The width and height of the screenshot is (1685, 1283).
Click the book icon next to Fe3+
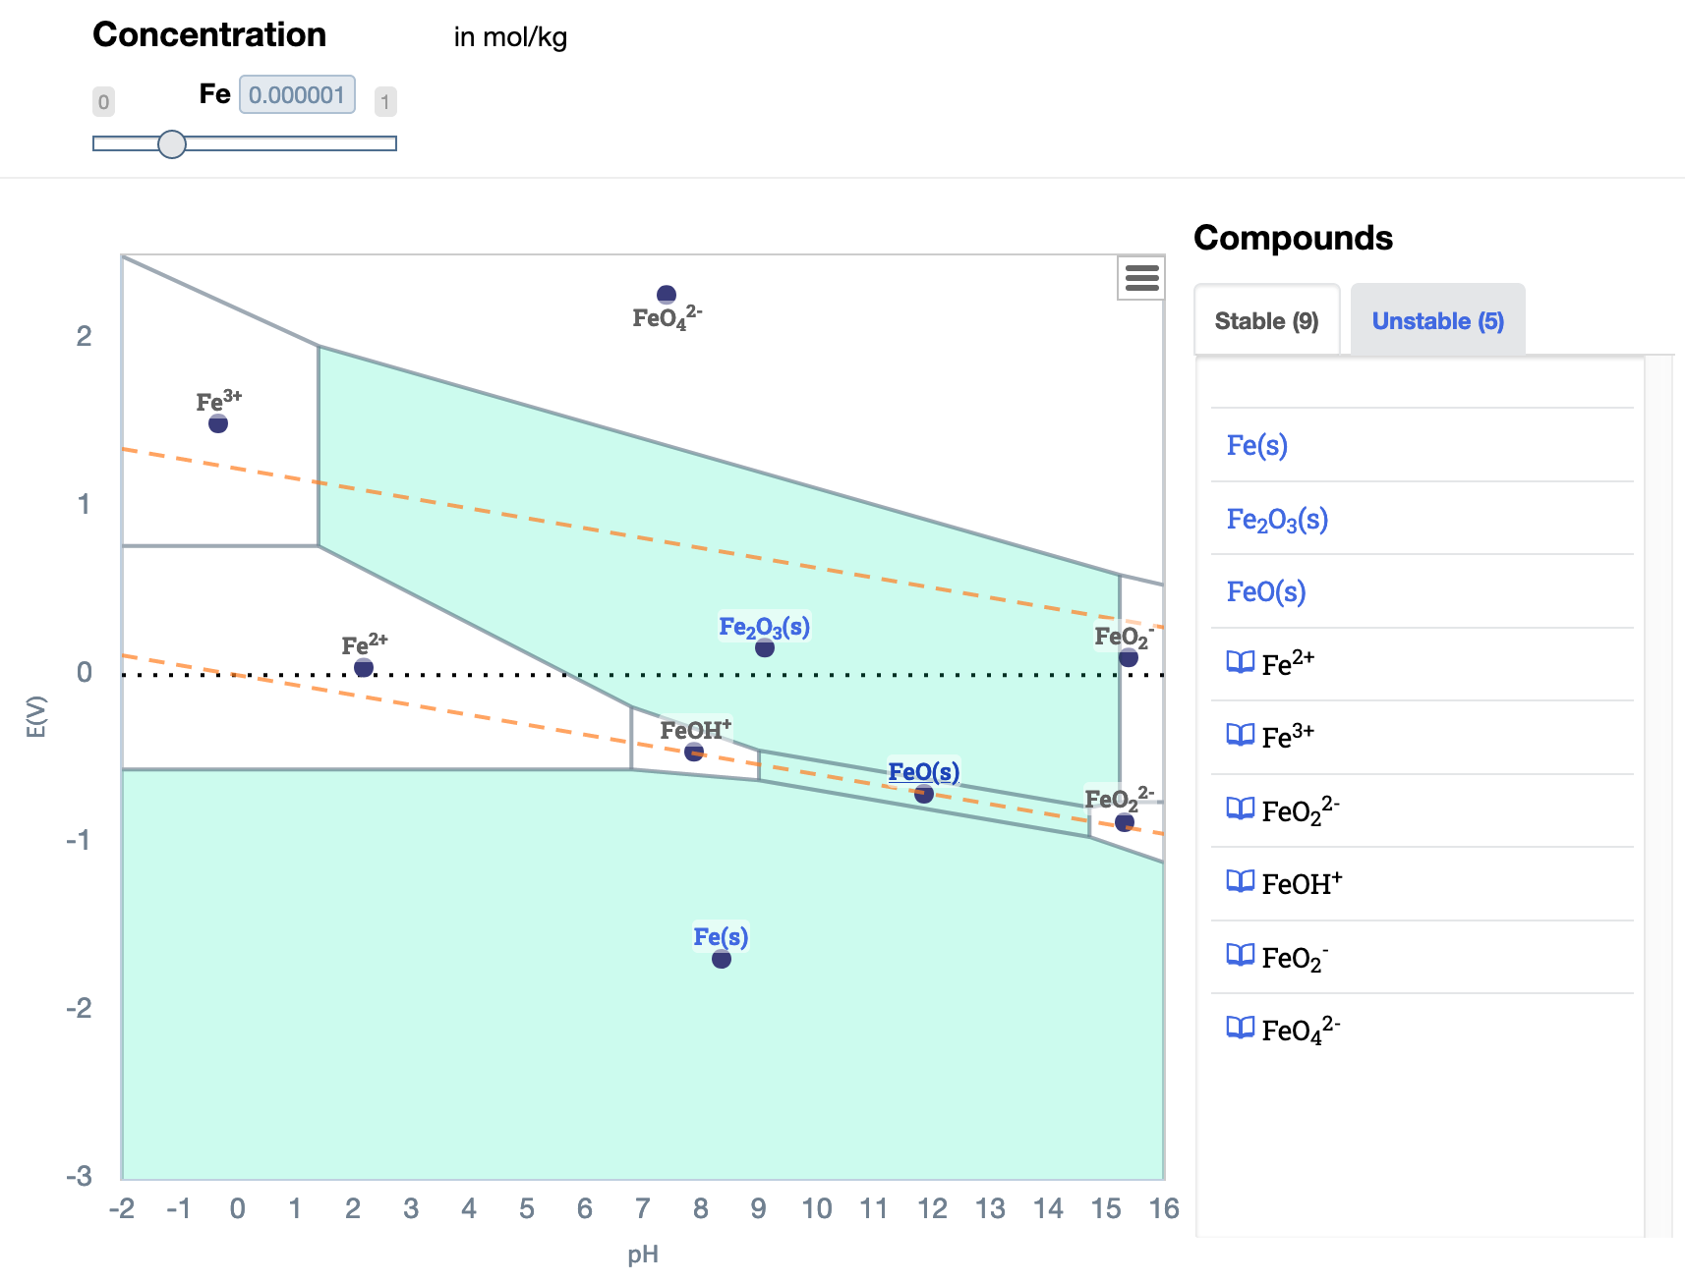pos(1241,735)
